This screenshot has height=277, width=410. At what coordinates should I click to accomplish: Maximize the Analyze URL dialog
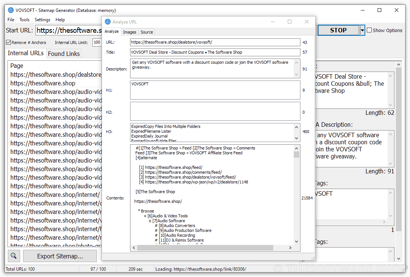click(x=290, y=22)
